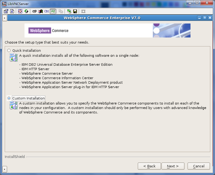The image size is (215, 175).
Task: Click the Quick Installation setup icon
Action: click(x=13, y=58)
